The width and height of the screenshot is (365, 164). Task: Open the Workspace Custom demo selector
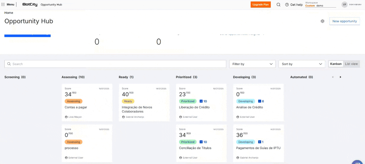(x=320, y=5)
